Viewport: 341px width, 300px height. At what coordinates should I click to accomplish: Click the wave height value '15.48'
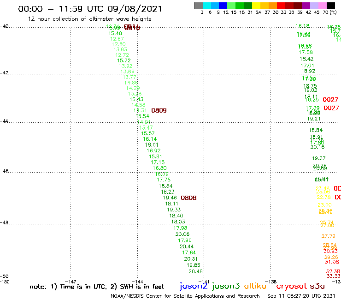coord(115,34)
